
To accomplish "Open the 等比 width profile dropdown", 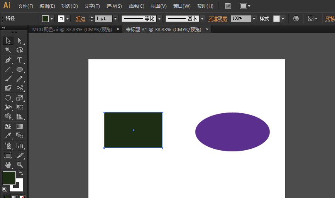I will point(159,19).
